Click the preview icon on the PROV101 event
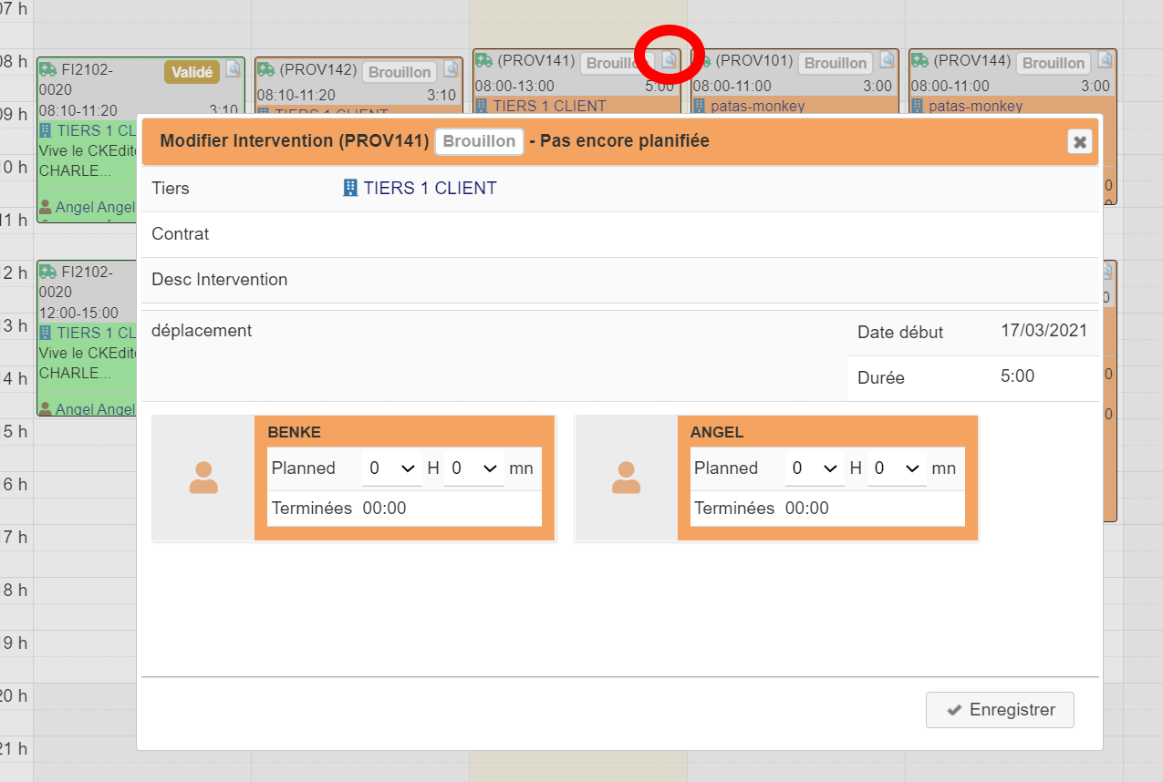The height and width of the screenshot is (782, 1163). point(888,61)
